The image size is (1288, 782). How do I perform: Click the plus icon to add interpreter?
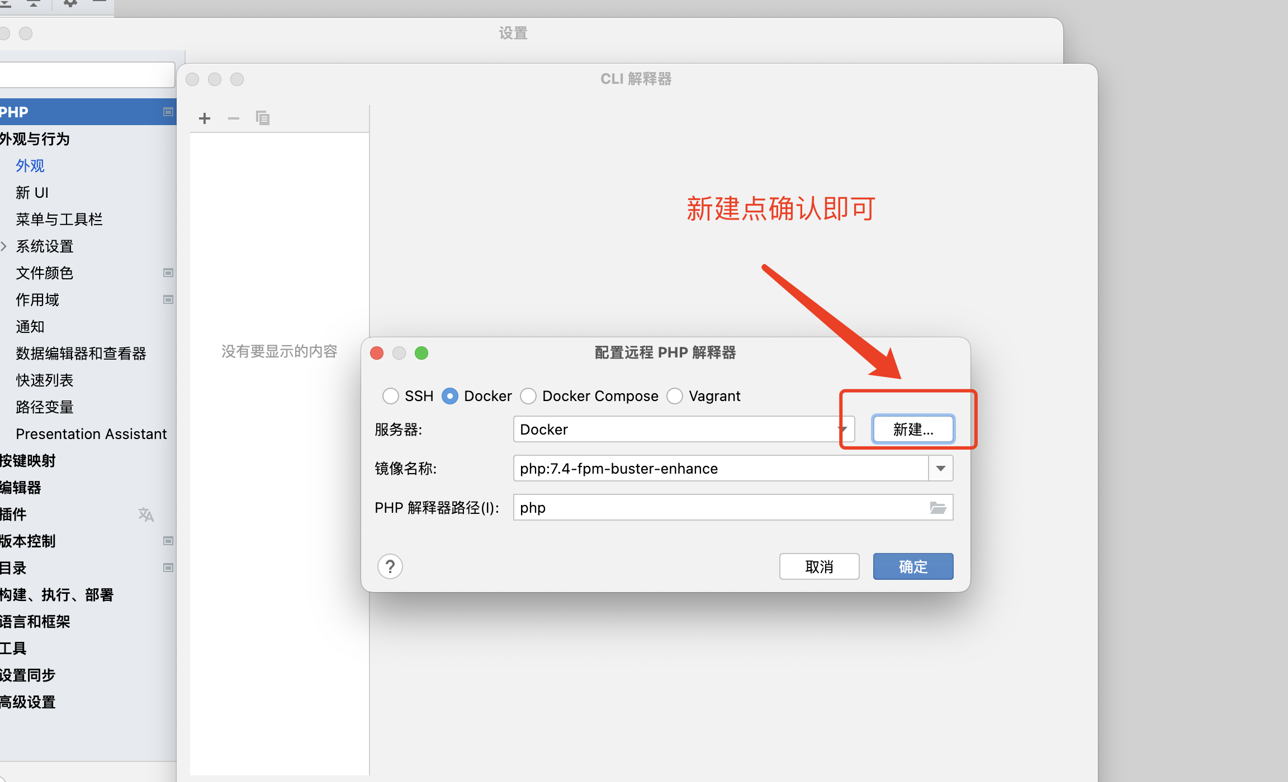205,118
